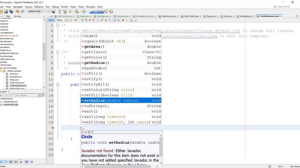This screenshot has height=168, width=300.
Task: Open the Window menu
Action: [x=90, y=7]
